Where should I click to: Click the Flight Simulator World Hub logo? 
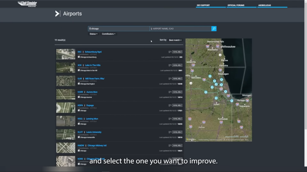(x=27, y=4)
